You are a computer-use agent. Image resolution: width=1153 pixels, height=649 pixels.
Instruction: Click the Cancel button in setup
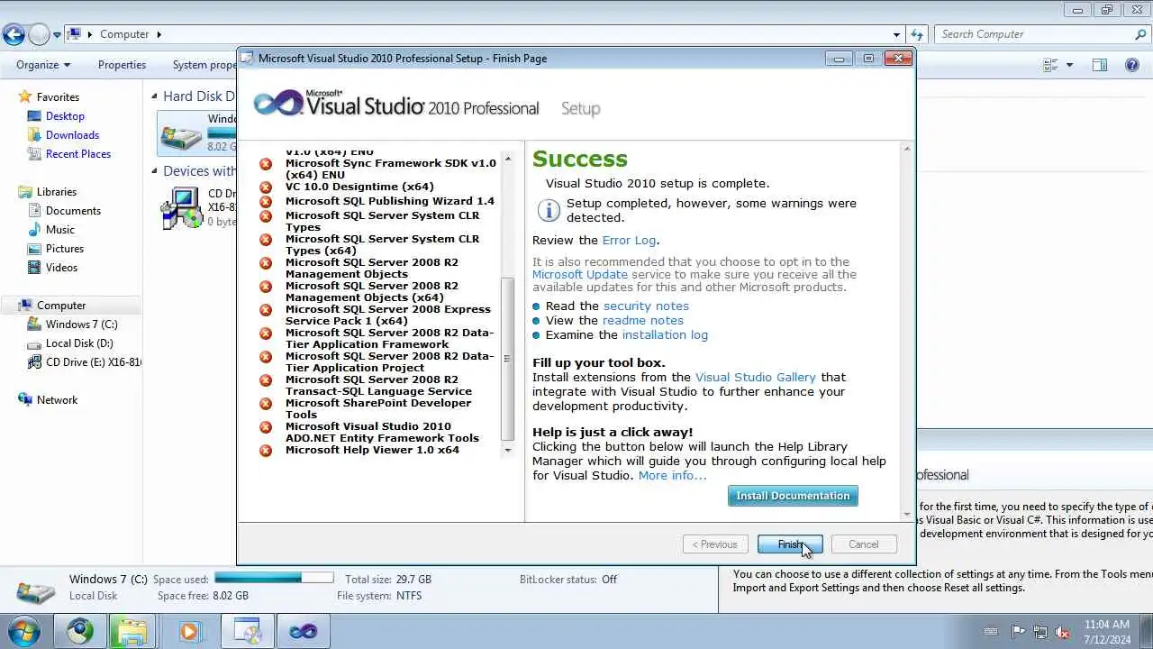863,544
